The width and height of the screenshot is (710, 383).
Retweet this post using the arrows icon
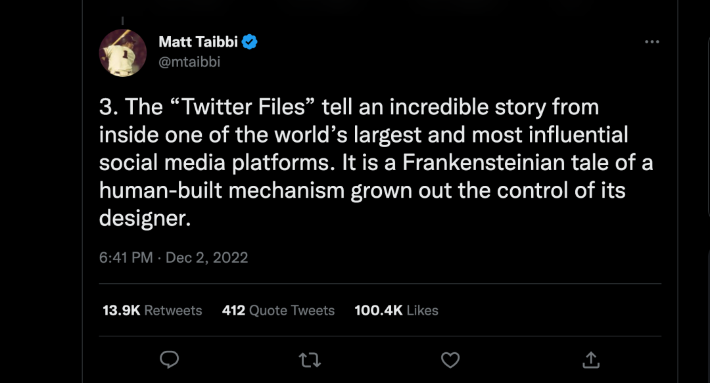(308, 359)
